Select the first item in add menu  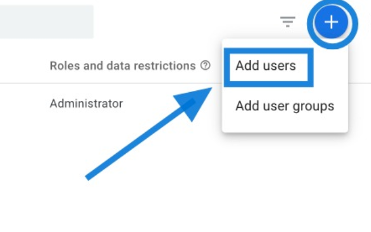(x=265, y=65)
